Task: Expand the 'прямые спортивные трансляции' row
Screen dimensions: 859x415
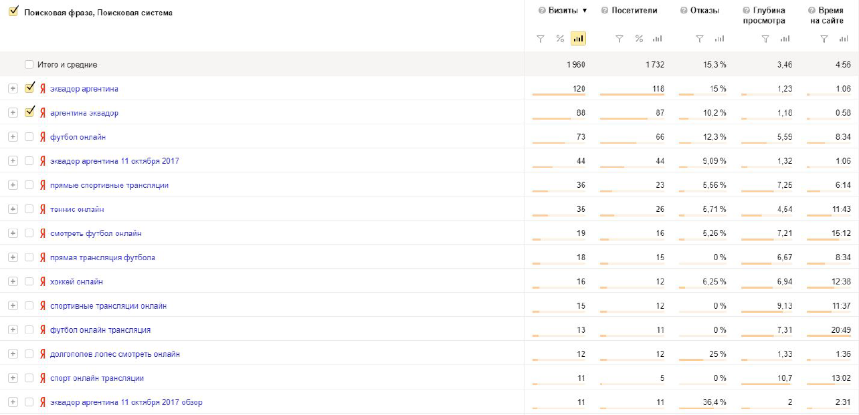Action: point(13,185)
